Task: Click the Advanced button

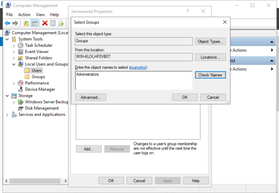Action: (x=91, y=97)
